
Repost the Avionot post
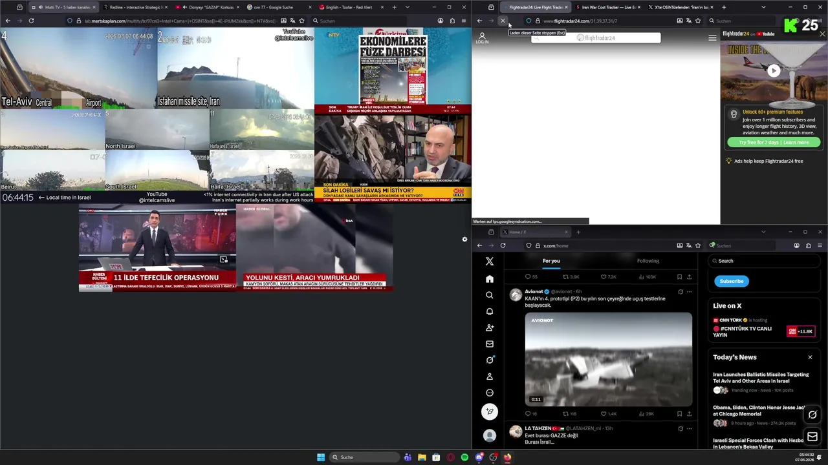[570, 413]
